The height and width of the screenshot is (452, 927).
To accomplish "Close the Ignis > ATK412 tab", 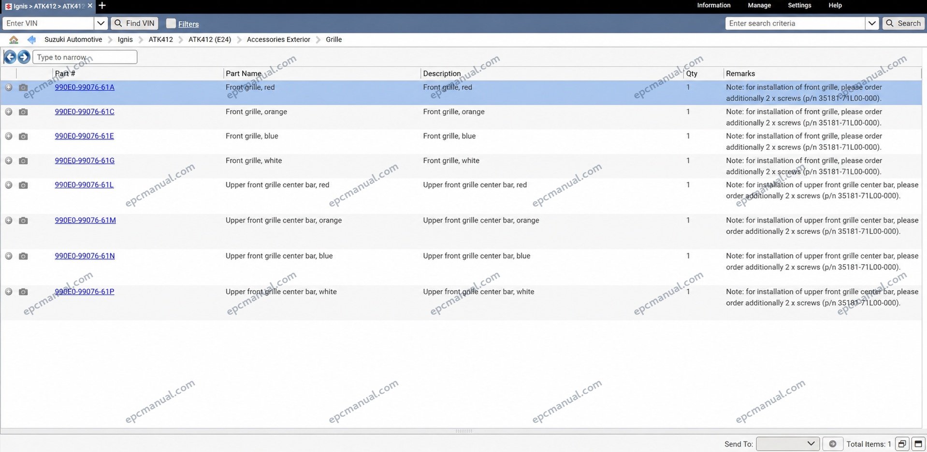I will click(90, 6).
